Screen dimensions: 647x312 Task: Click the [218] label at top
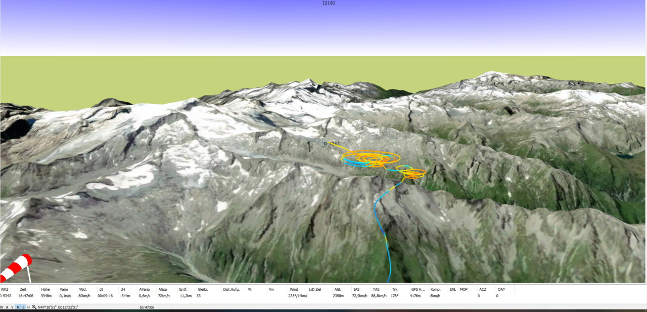[x=329, y=3]
